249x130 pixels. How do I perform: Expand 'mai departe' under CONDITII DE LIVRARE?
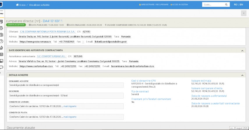click(70, 106)
